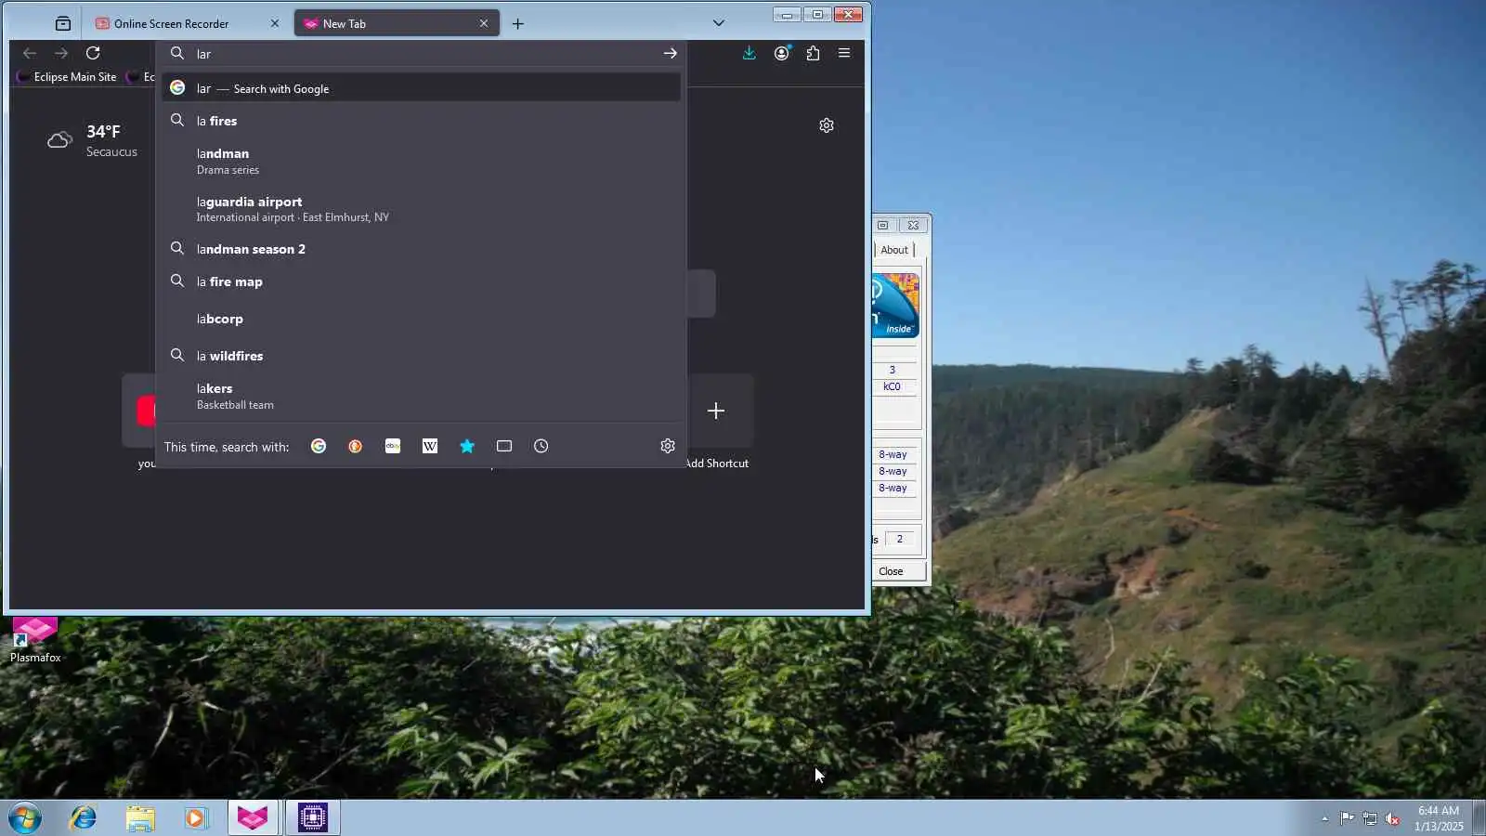Go back with the back arrow
Screen dimensions: 1486x836
point(30,53)
